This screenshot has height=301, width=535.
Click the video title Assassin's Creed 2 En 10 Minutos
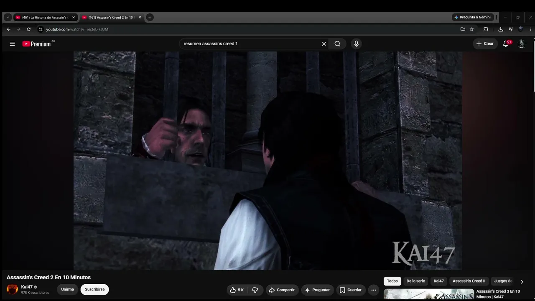point(48,278)
